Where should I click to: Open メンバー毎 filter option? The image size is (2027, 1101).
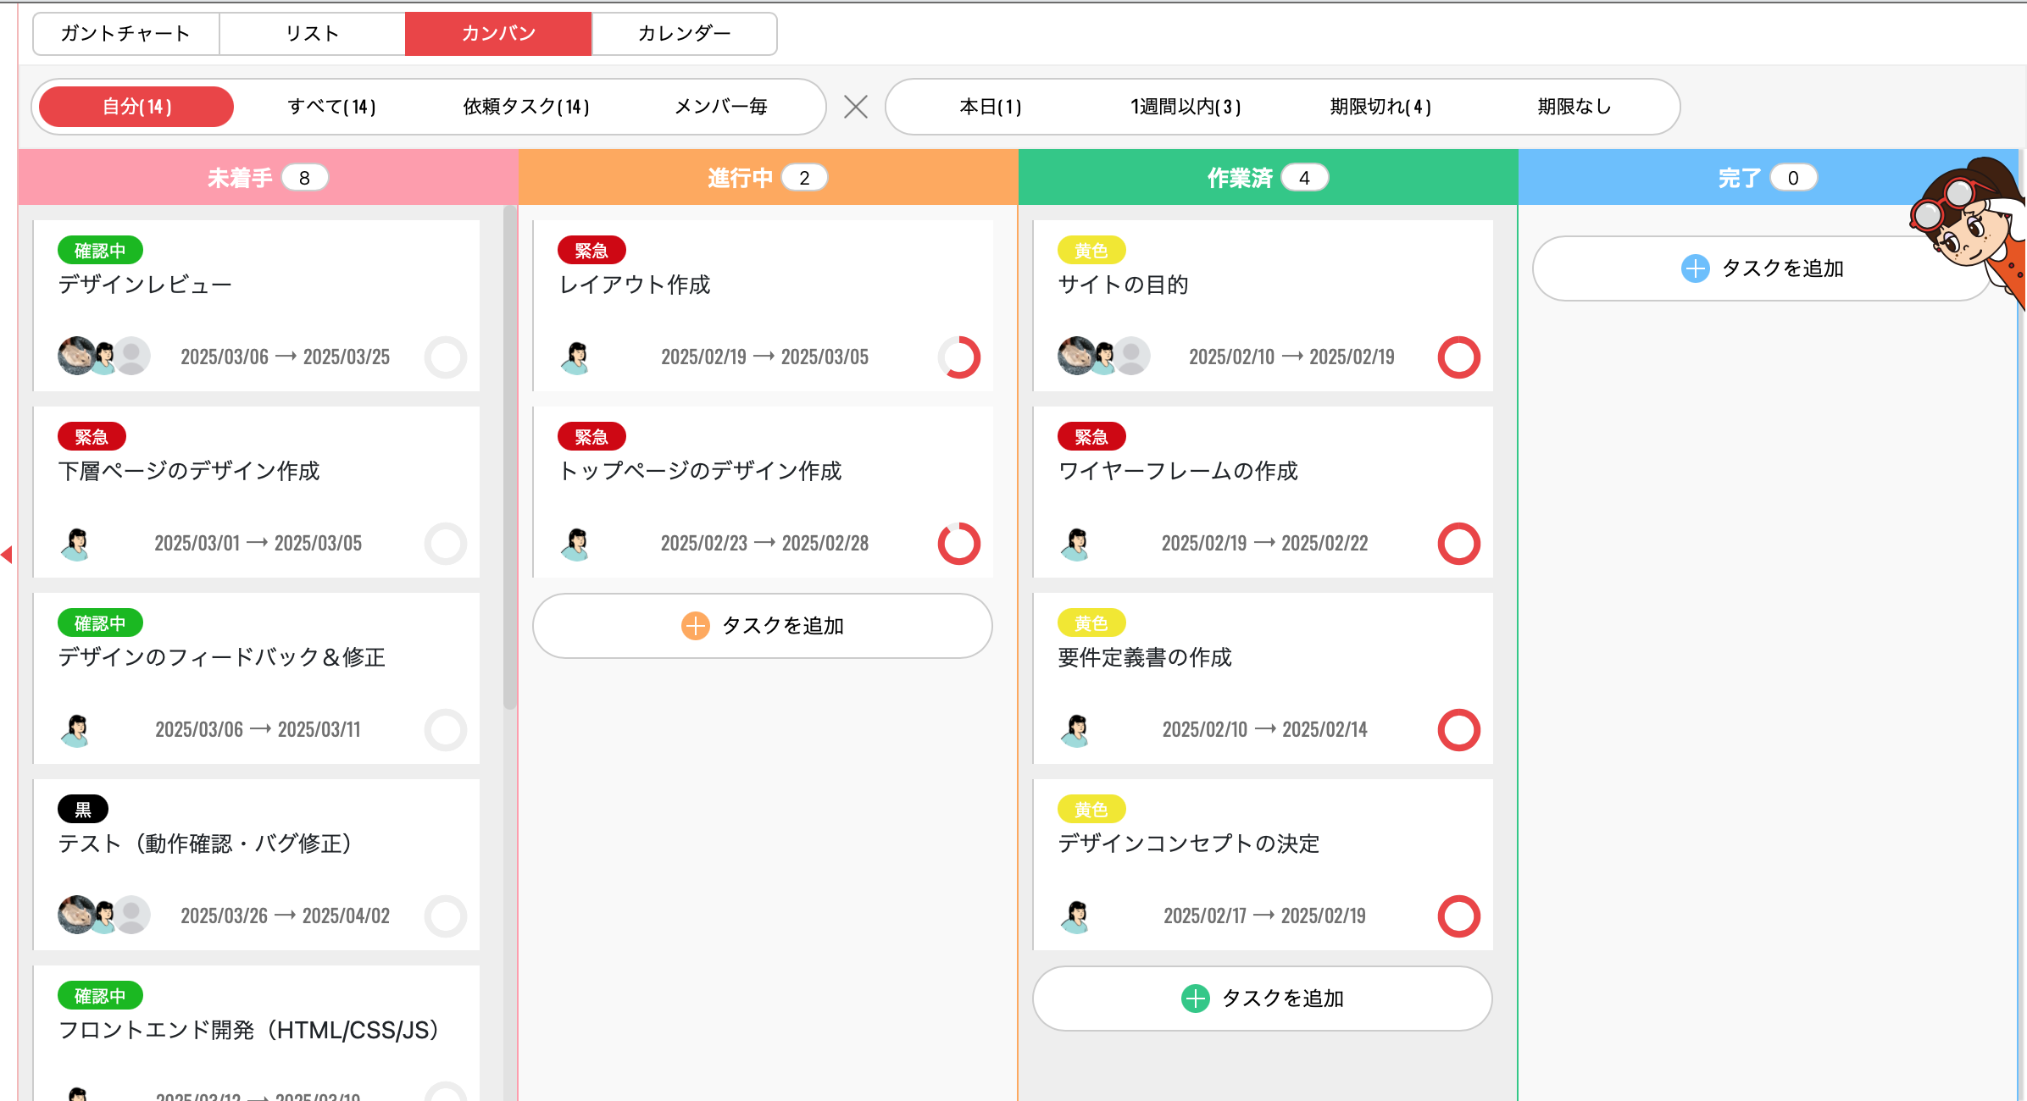[x=720, y=107]
